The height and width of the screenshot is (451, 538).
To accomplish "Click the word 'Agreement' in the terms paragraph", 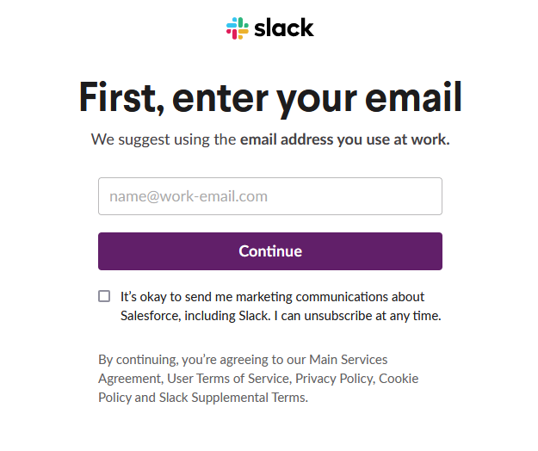I will point(131,379).
